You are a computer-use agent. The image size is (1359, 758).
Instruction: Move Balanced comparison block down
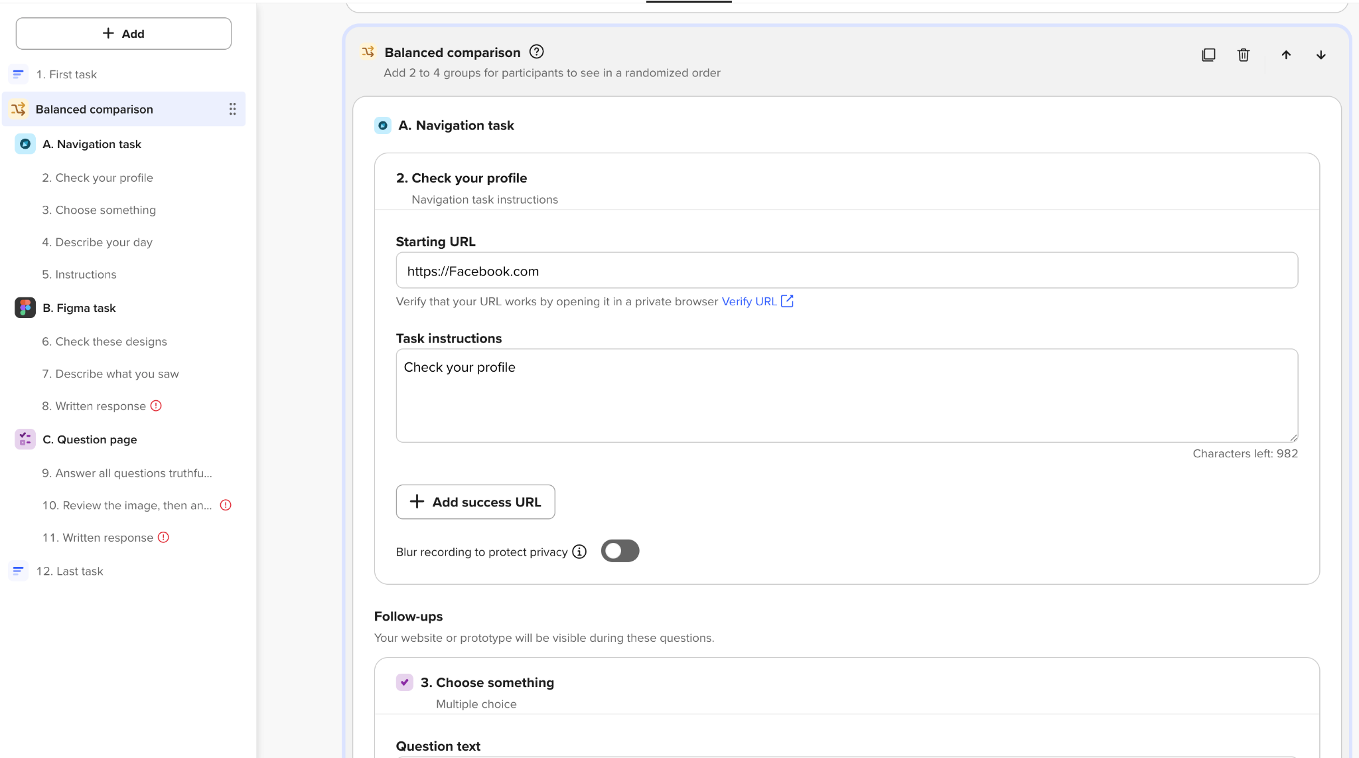[1321, 55]
